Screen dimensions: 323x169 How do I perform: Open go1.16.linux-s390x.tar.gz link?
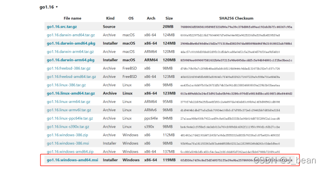coord(68,127)
